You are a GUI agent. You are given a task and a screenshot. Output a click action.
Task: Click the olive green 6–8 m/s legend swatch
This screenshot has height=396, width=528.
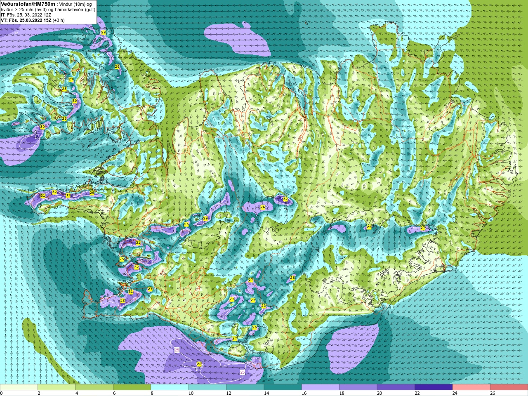[x=132, y=387]
